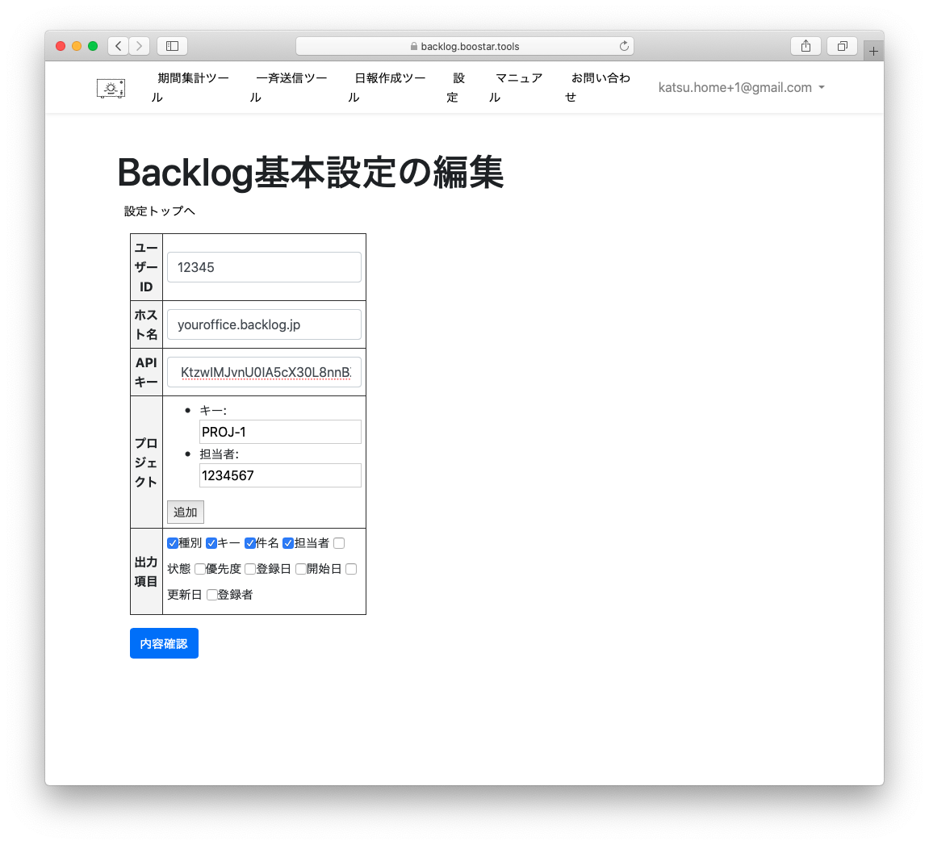929x845 pixels.
Task: Enable the 優先度 checkbox
Action: coord(200,569)
